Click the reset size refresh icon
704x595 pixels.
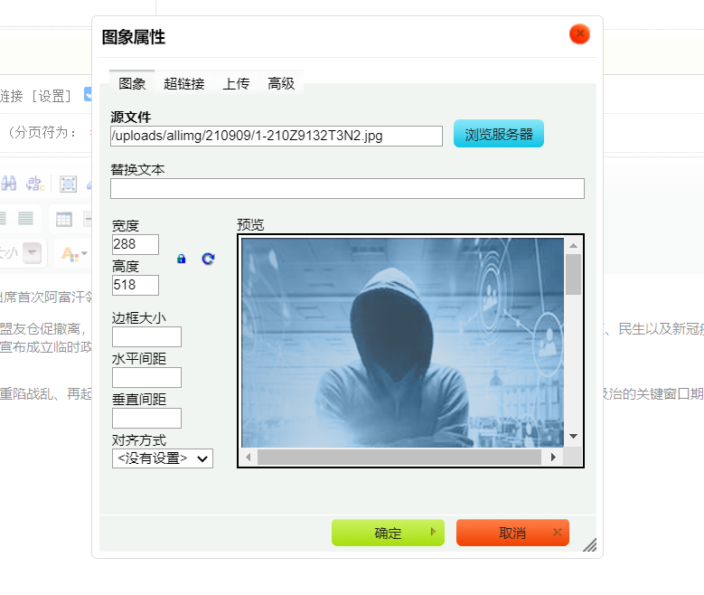coord(208,259)
